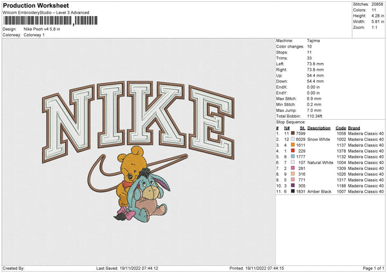This screenshot has height=273, width=387.
Task: Click the 'Page 1 of 1' footer text
Action: coord(373,268)
